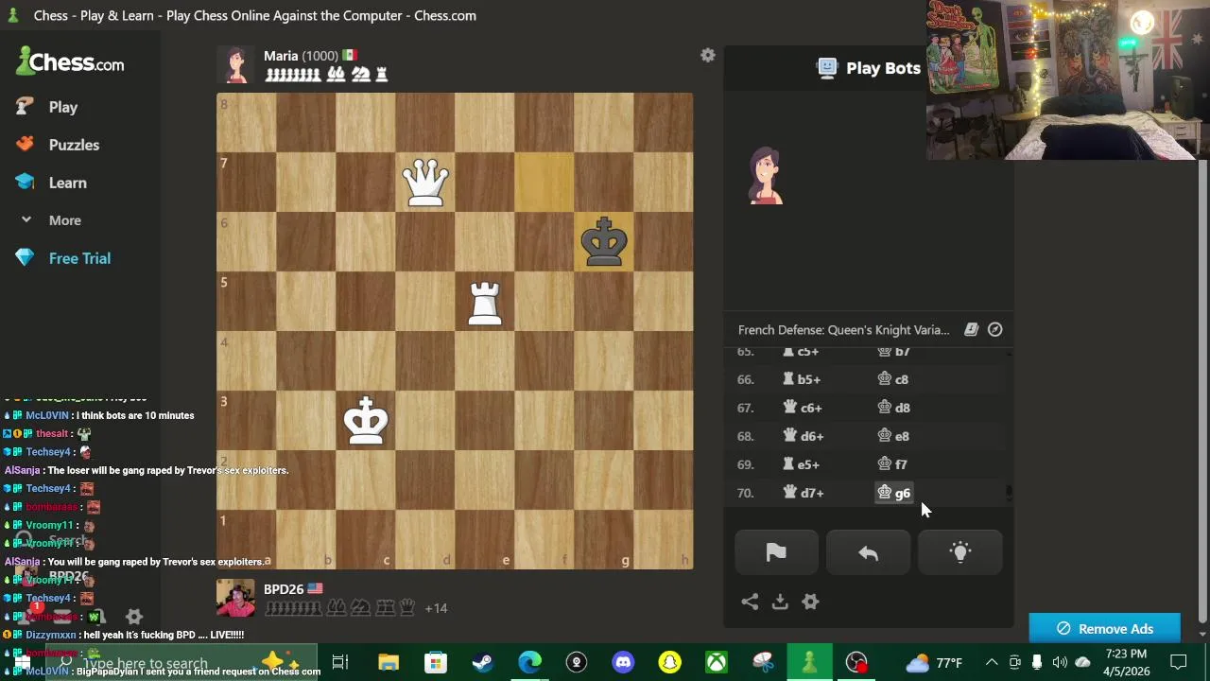Open Task View on the taskbar
This screenshot has width=1210, height=681.
coord(340,662)
